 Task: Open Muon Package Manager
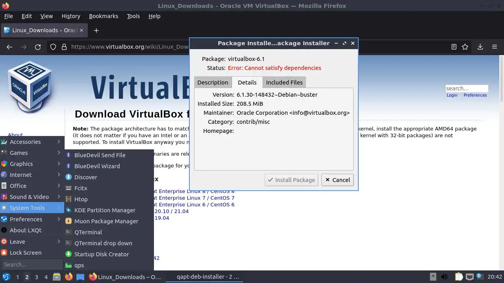[109, 221]
